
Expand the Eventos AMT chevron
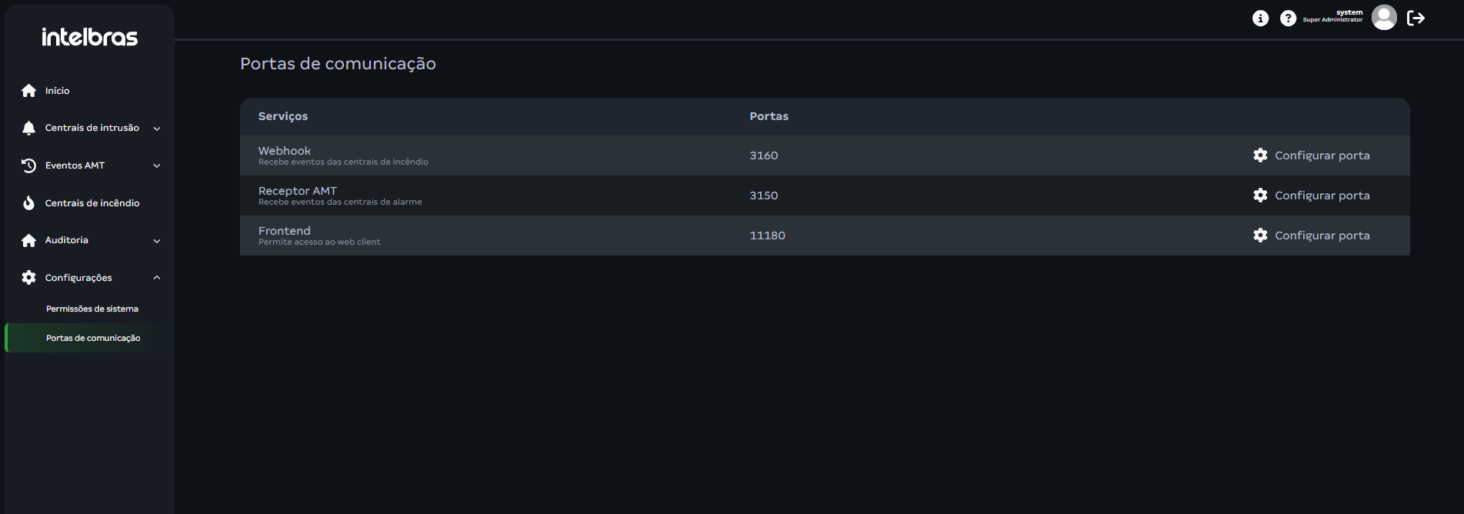pyautogui.click(x=157, y=165)
